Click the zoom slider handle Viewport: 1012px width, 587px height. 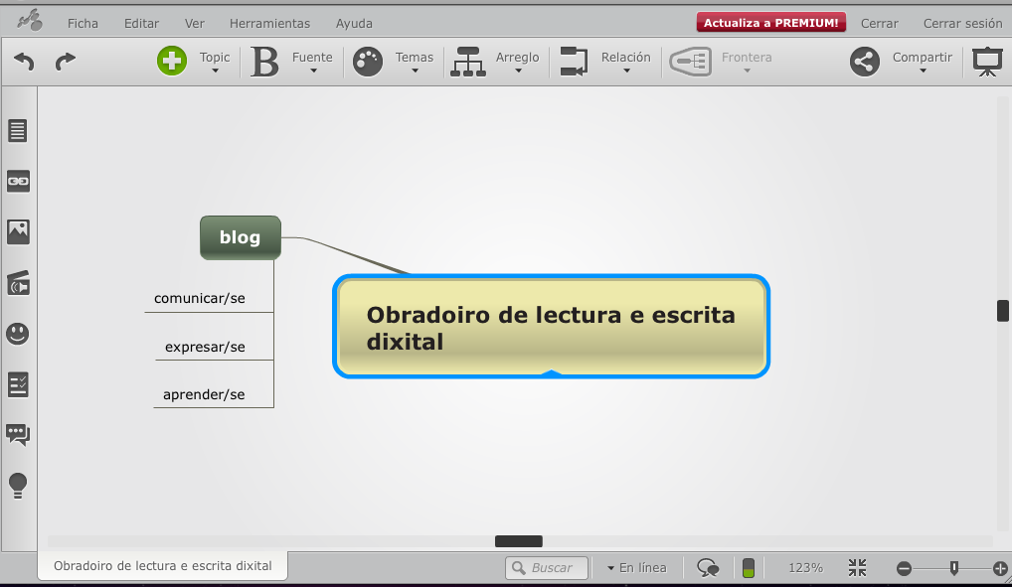(x=954, y=568)
